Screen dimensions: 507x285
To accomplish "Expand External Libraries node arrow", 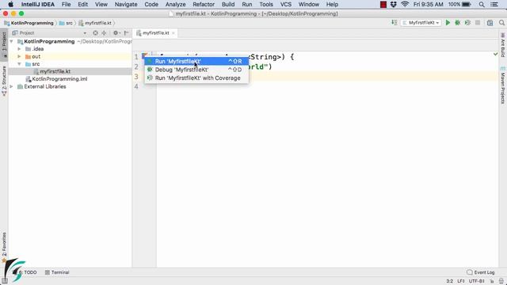I will coord(12,86).
